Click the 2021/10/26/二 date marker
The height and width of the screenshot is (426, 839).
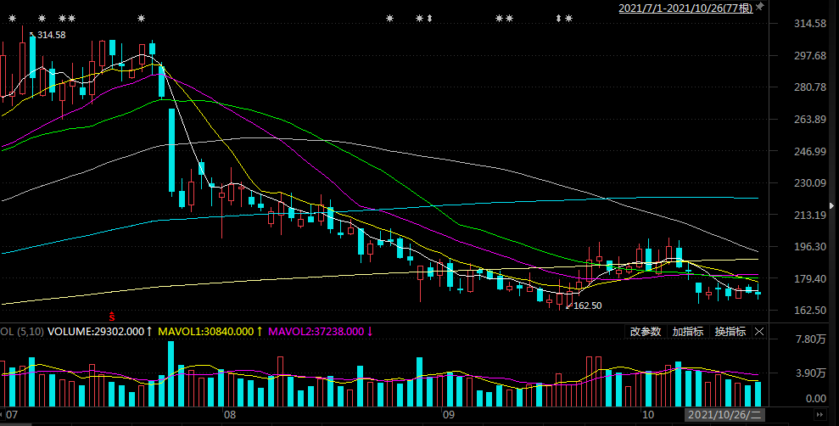[725, 414]
